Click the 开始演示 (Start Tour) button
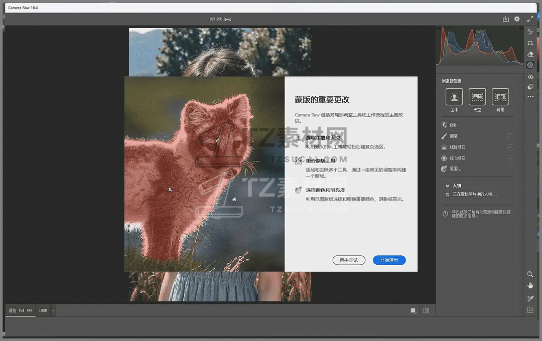 [x=389, y=260]
